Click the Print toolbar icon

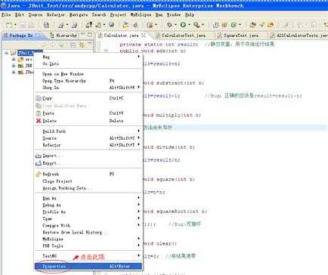coord(31,25)
